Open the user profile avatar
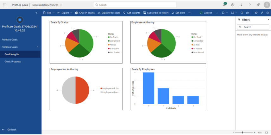Viewport: 271px width, 135px height. 267,5
